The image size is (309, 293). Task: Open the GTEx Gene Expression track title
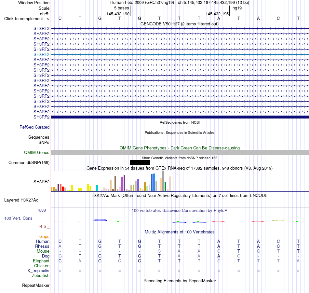180,168
